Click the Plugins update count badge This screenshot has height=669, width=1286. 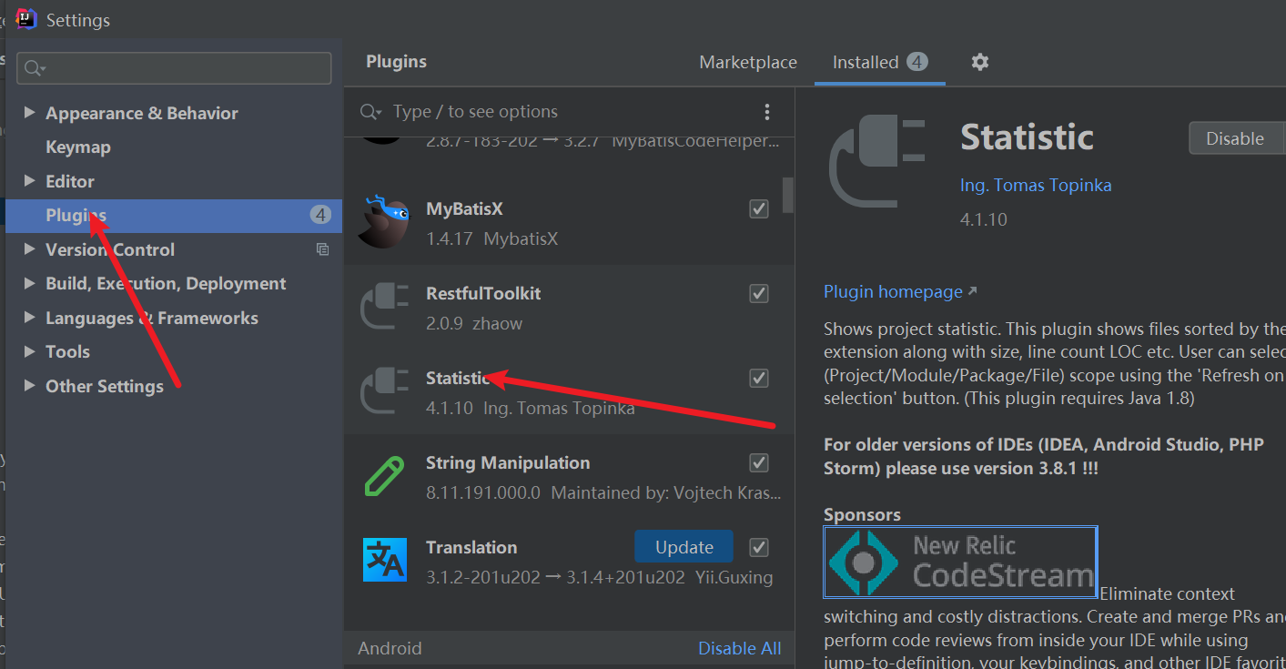319,215
